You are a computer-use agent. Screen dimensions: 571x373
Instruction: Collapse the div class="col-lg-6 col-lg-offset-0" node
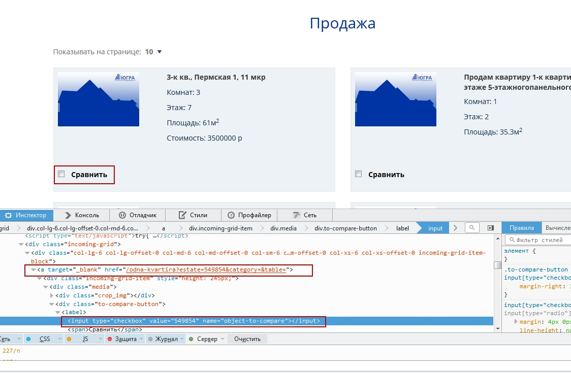pyautogui.click(x=27, y=253)
